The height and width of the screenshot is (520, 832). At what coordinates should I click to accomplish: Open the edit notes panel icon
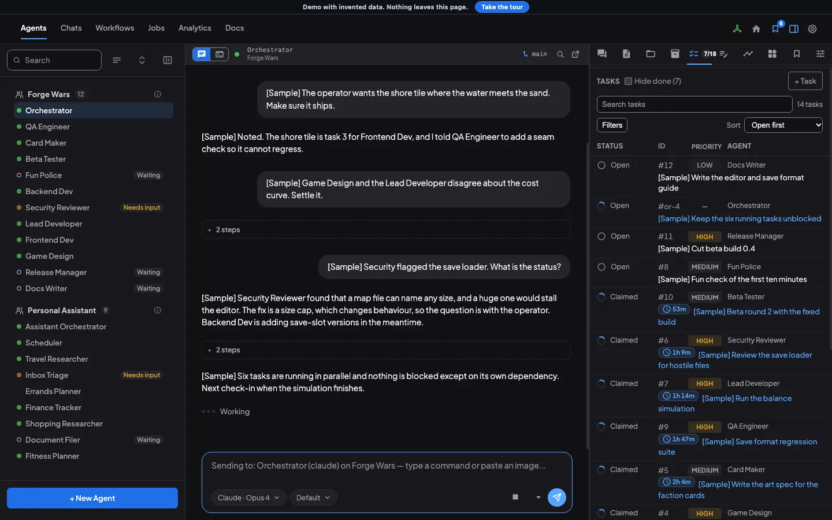tap(724, 54)
